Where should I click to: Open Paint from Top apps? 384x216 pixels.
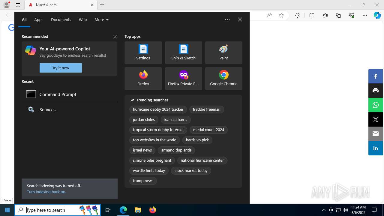[x=223, y=53]
